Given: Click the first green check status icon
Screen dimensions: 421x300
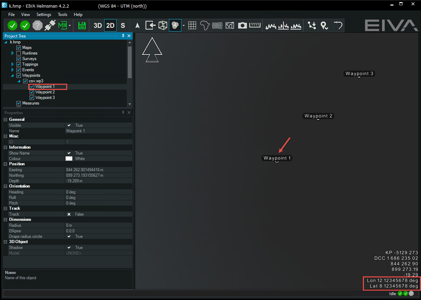Looking at the screenshot, I should 13,25.
